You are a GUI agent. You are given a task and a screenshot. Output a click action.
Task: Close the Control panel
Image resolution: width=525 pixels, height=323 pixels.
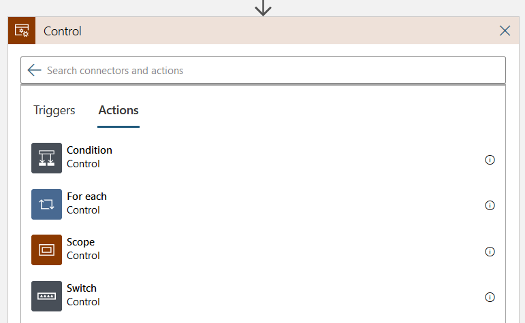505,31
